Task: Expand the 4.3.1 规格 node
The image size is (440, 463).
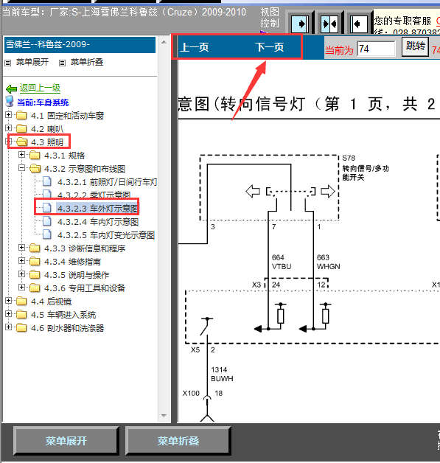Action: [21, 154]
